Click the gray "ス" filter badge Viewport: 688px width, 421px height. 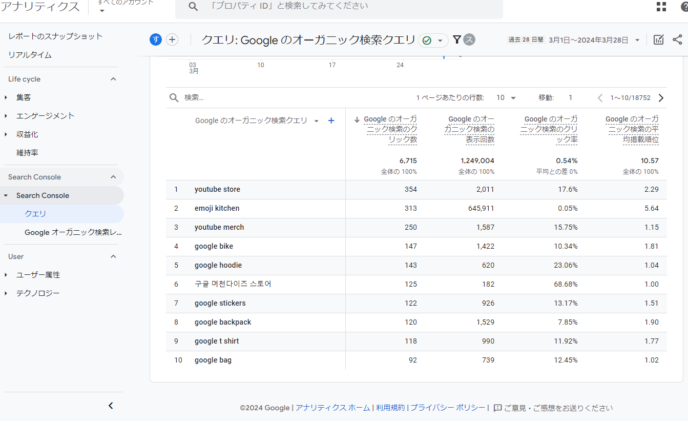[x=469, y=39]
